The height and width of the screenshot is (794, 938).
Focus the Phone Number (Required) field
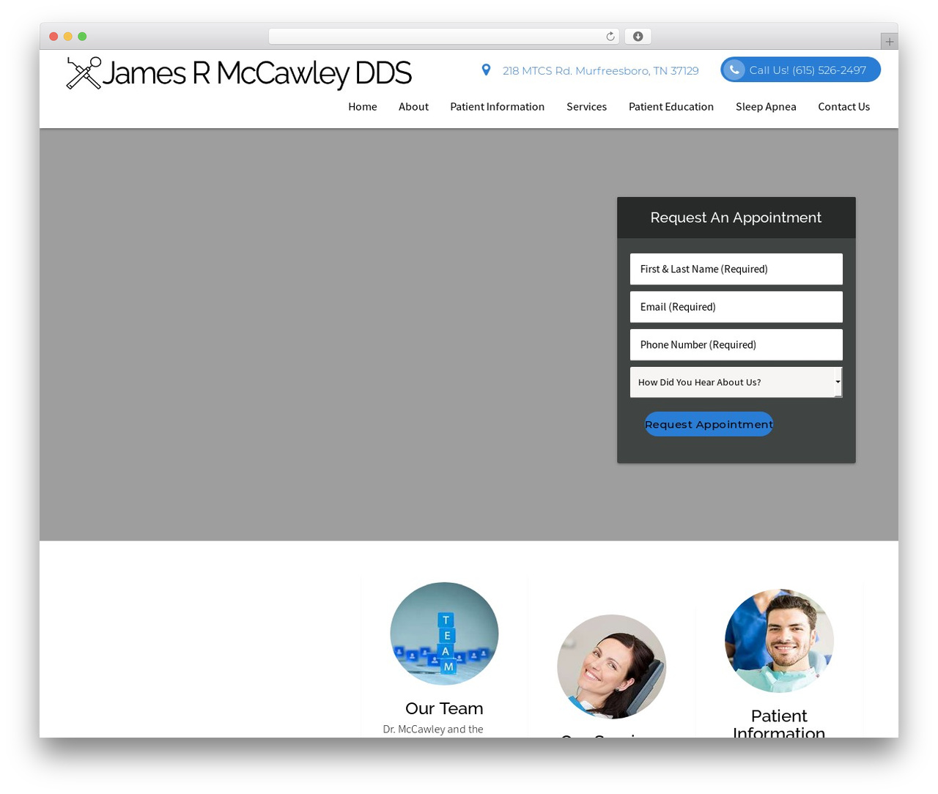[x=736, y=344]
